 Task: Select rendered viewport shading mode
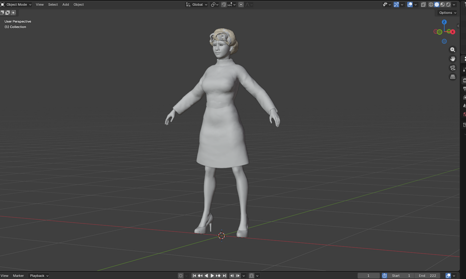click(448, 5)
